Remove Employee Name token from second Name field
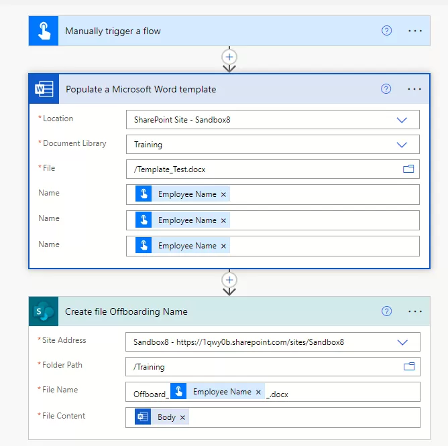 click(x=224, y=220)
